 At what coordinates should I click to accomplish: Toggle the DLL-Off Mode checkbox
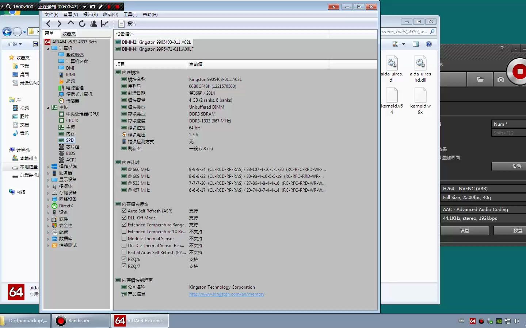(124, 218)
